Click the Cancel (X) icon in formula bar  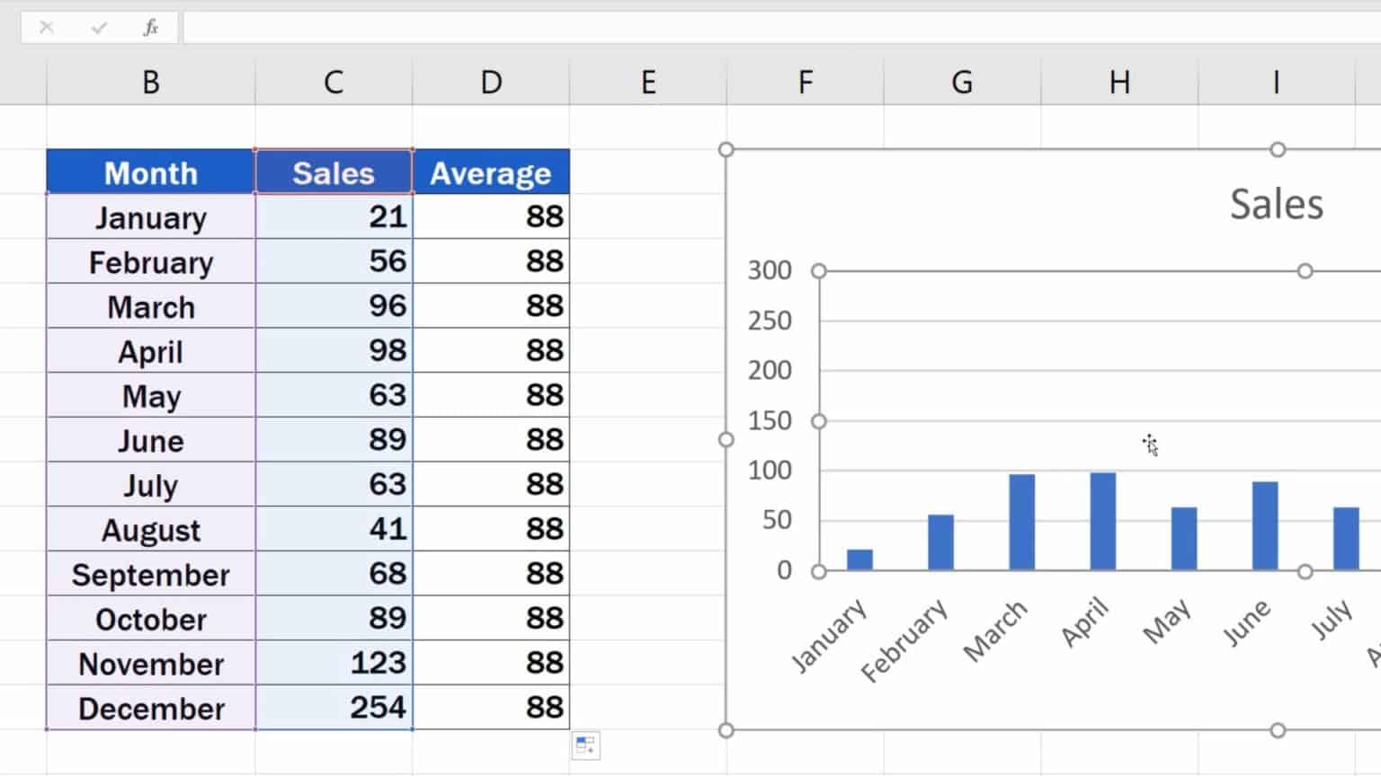coord(47,27)
